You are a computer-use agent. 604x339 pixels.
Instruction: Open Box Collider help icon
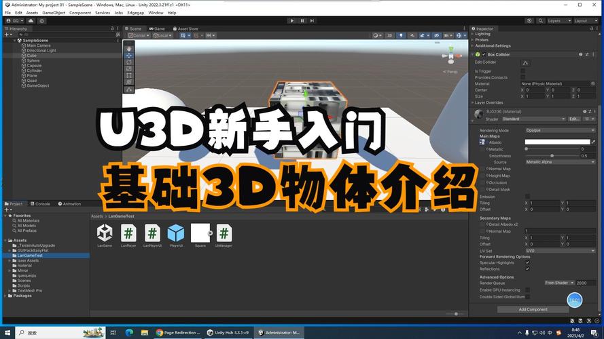tap(580, 54)
